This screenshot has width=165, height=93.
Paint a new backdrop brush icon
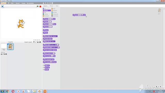click(x=3, y=54)
